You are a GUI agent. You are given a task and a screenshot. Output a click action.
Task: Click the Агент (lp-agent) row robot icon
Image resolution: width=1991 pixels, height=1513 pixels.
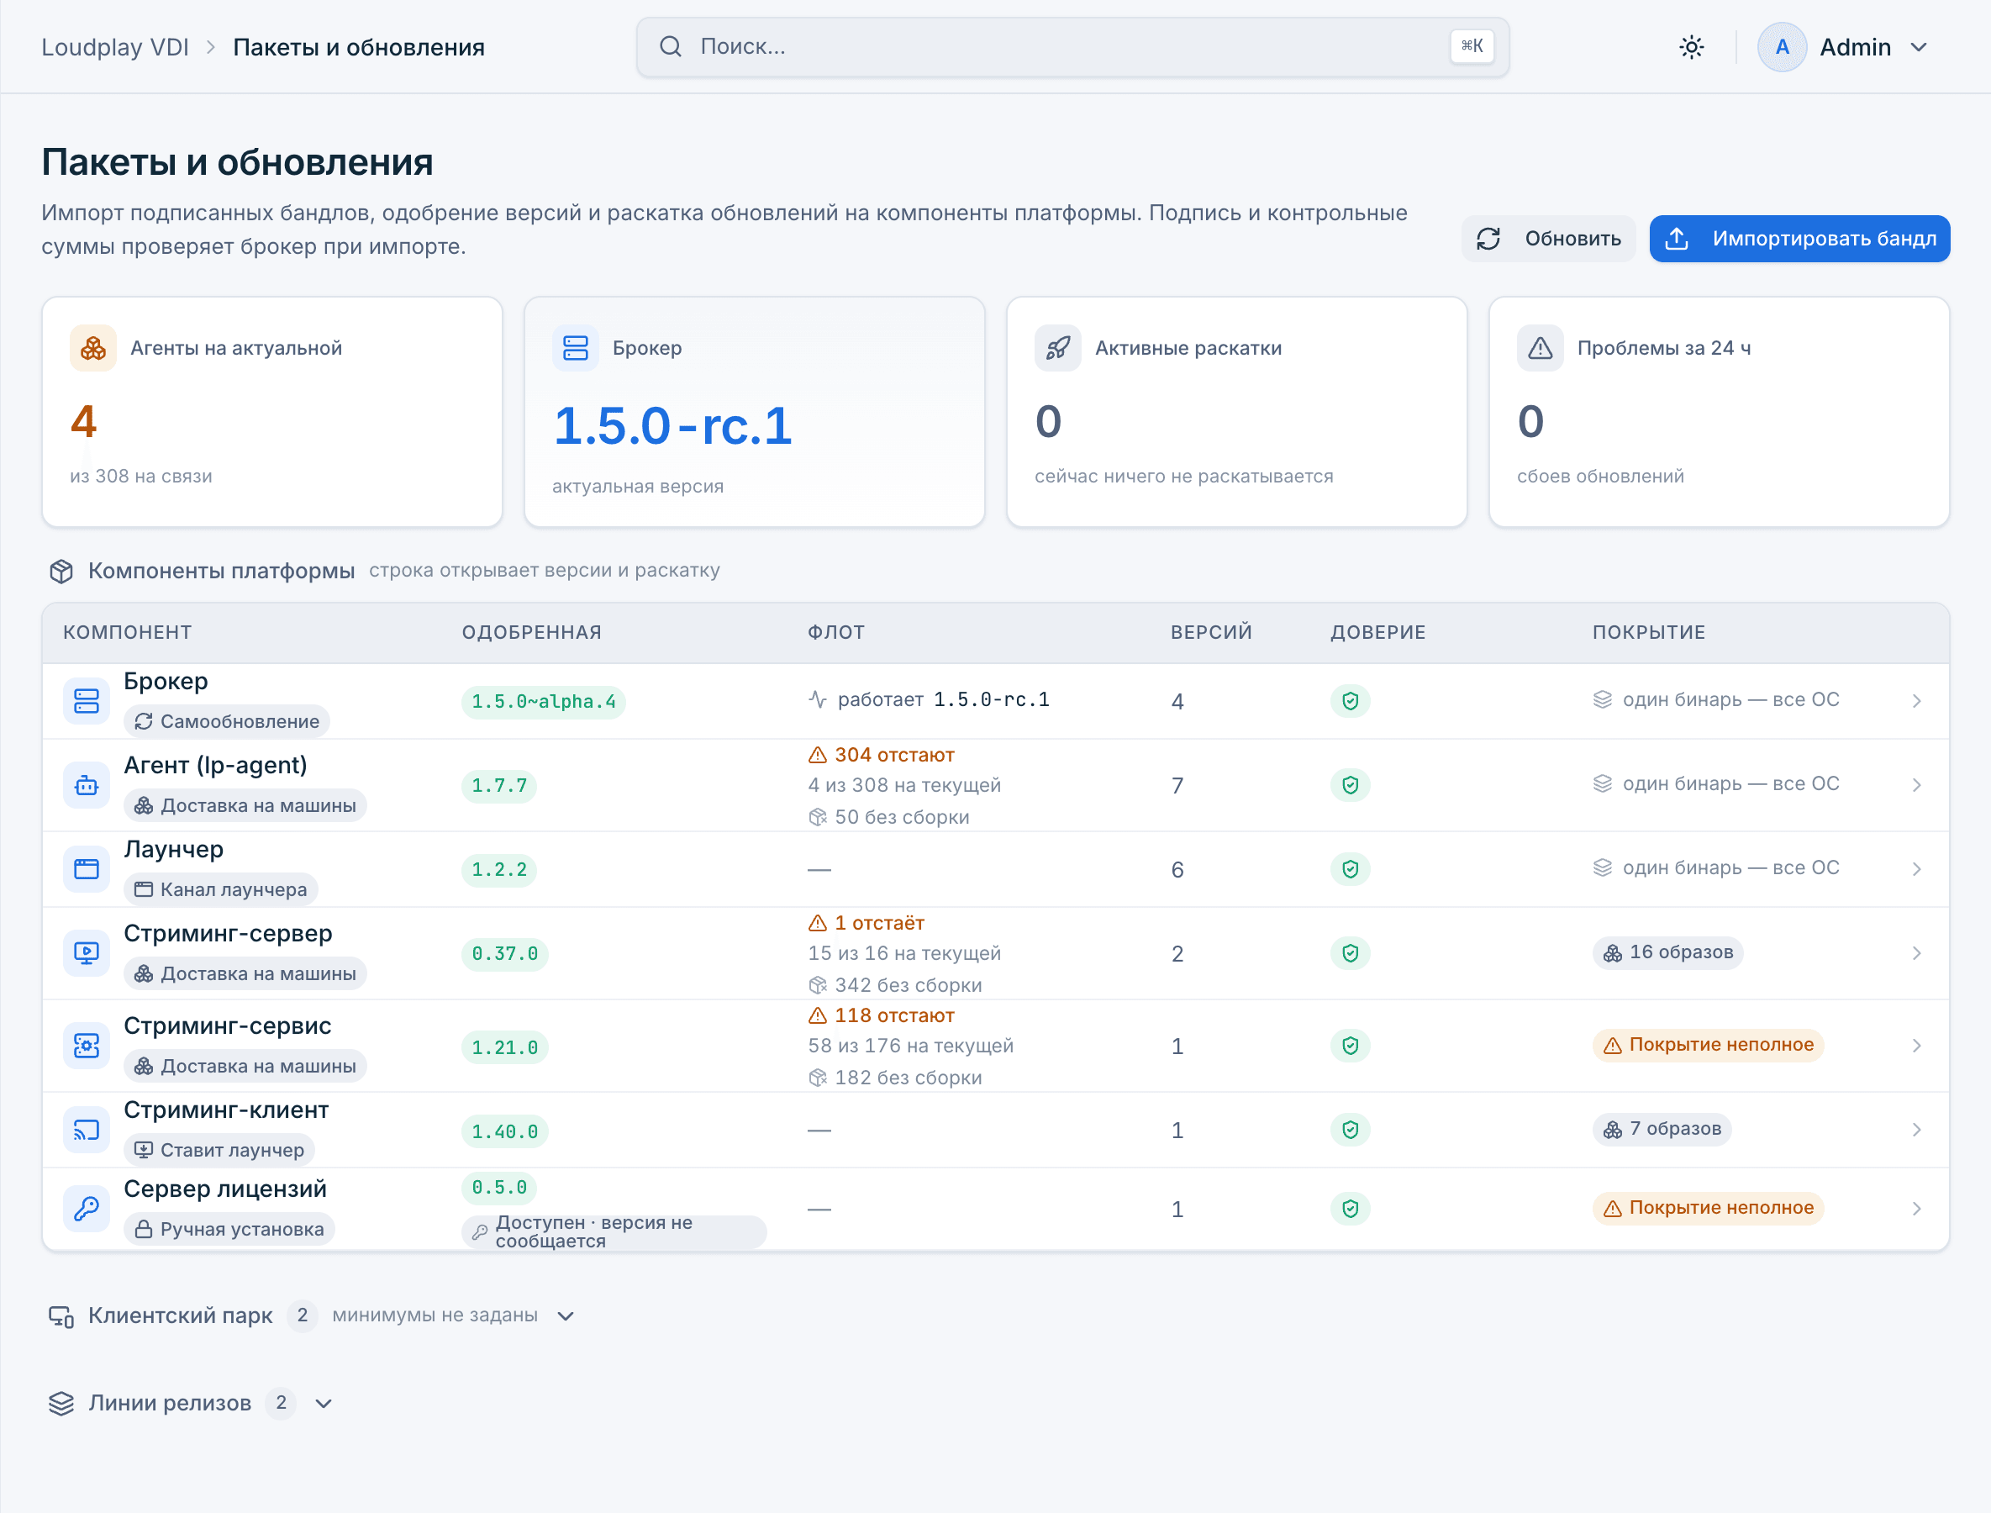tap(87, 785)
